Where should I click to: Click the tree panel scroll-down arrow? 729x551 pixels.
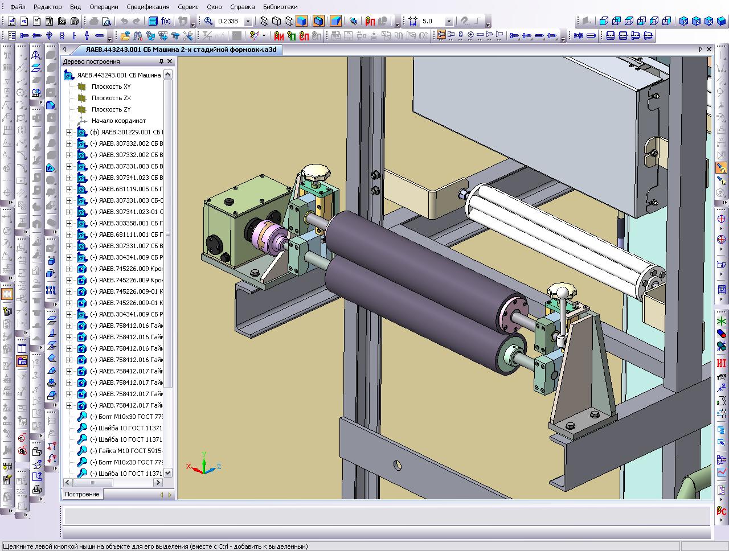pos(167,473)
